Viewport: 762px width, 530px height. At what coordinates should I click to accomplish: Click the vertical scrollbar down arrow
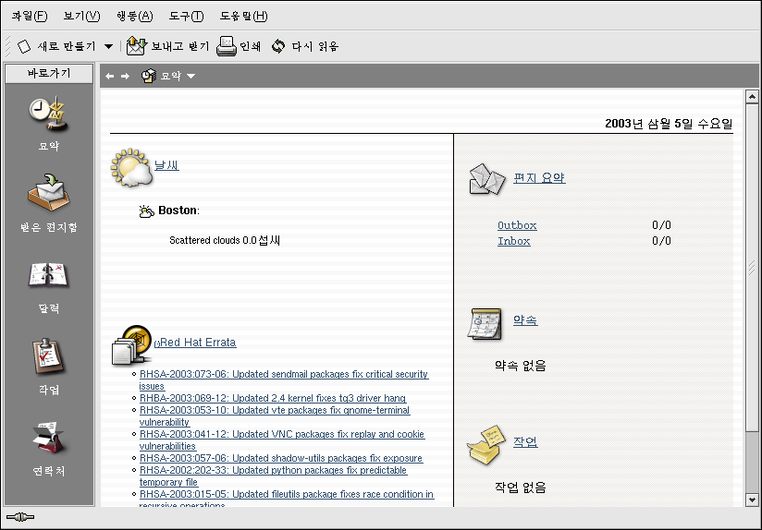coord(752,500)
